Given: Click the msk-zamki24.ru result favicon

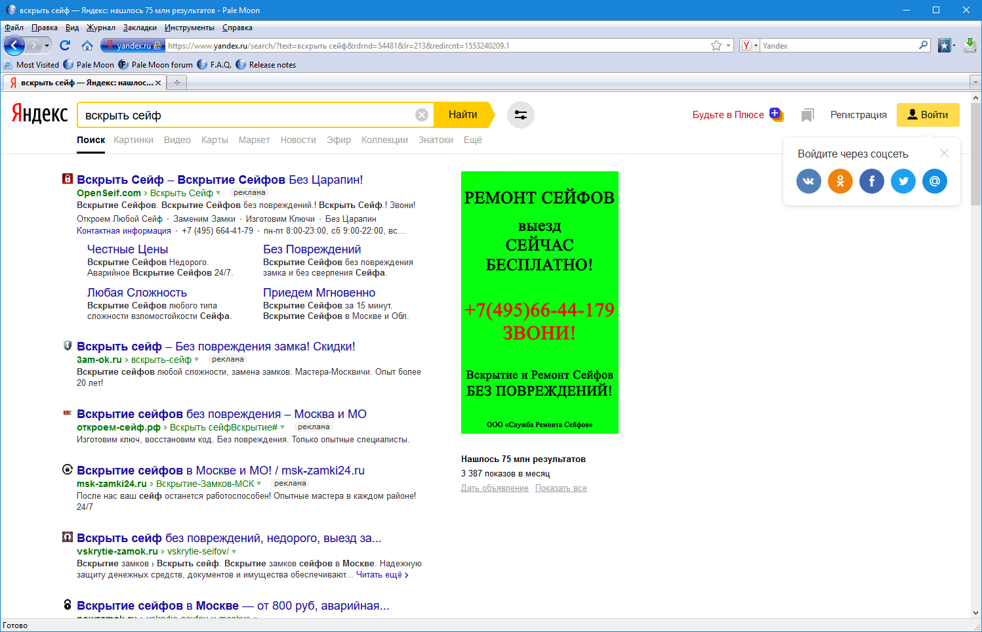Looking at the screenshot, I should click(68, 469).
